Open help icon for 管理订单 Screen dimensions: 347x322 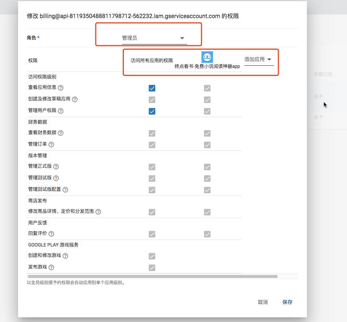[x=51, y=145]
